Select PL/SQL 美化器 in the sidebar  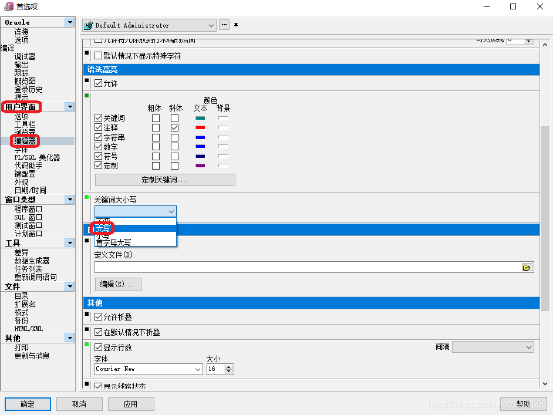37,157
